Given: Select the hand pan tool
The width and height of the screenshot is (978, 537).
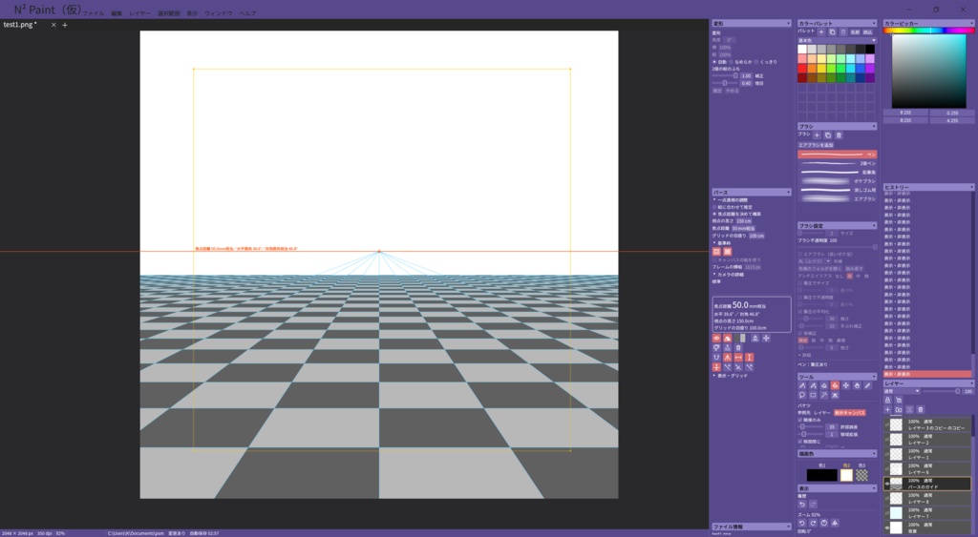Looking at the screenshot, I should pyautogui.click(x=857, y=385).
